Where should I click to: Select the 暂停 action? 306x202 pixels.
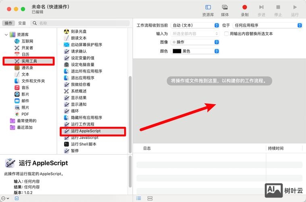point(71,151)
